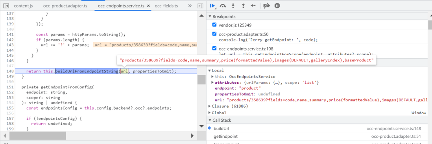
Task: Collapse the Breakpoints section
Action: click(x=210, y=16)
